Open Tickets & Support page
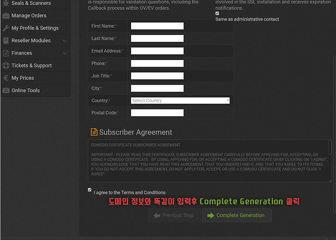The width and height of the screenshot is (336, 240). click(36, 65)
